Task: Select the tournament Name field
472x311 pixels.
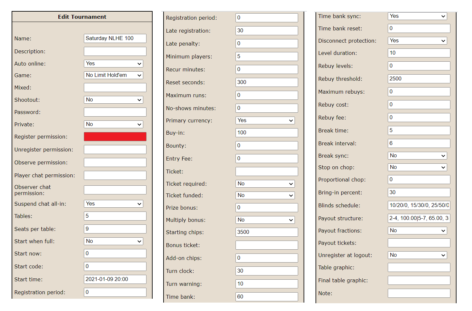Action: coord(115,38)
